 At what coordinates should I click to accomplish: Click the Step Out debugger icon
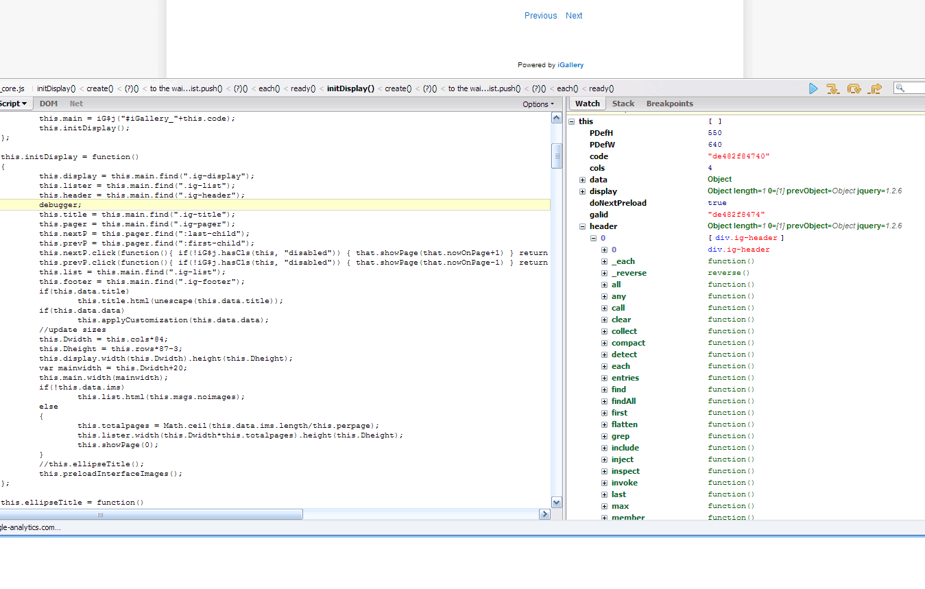tap(875, 88)
